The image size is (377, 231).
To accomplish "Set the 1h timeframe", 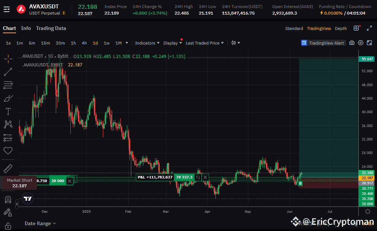I will coord(73,43).
